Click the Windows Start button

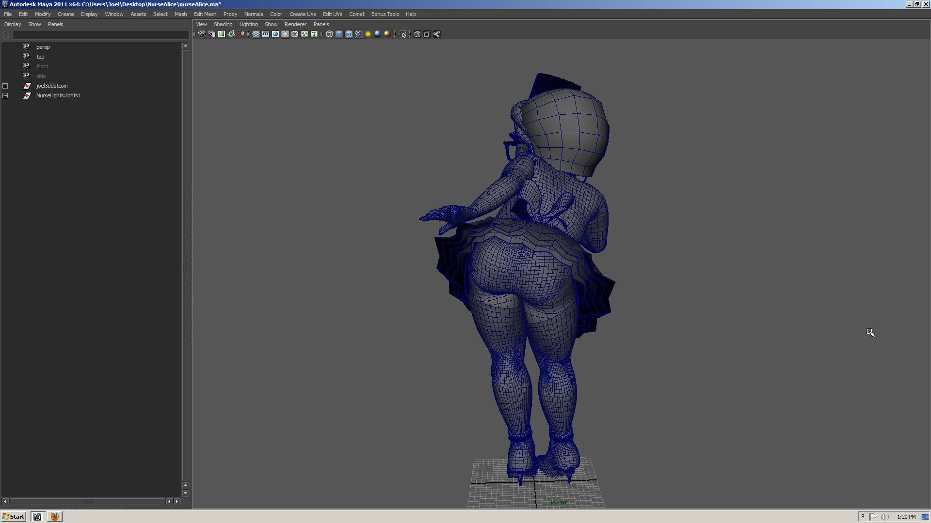point(13,516)
